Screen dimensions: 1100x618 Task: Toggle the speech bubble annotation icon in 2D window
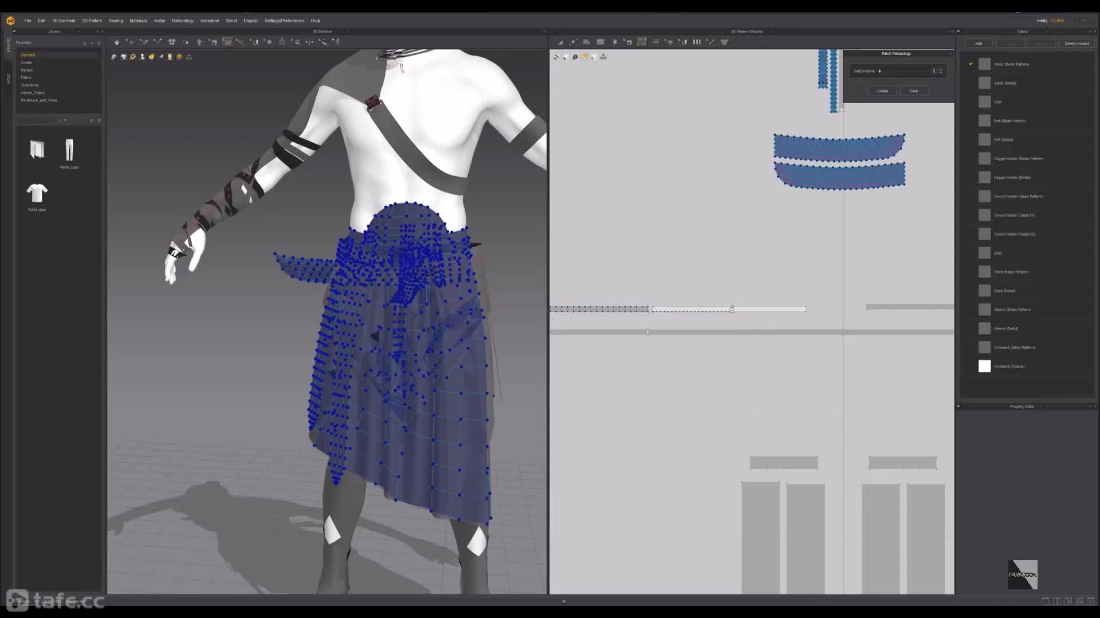pyautogui.click(x=575, y=57)
